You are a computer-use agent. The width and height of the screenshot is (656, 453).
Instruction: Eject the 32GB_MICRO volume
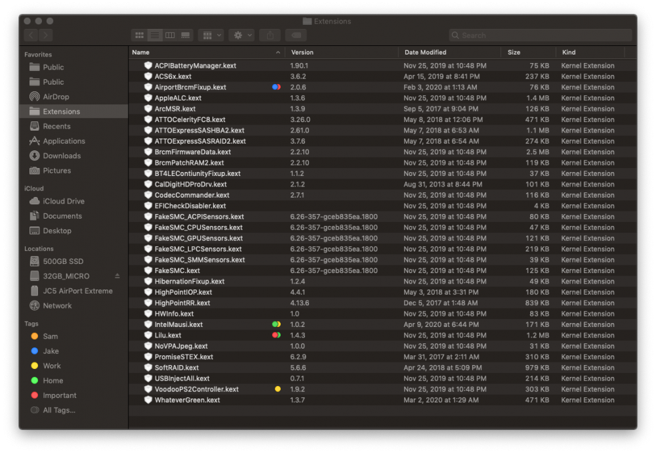coord(117,276)
